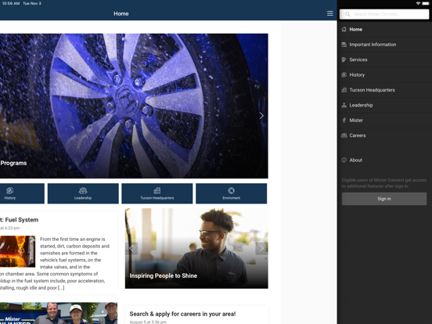Click the History icon in sidebar
Image resolution: width=432 pixels, height=324 pixels.
[344, 75]
